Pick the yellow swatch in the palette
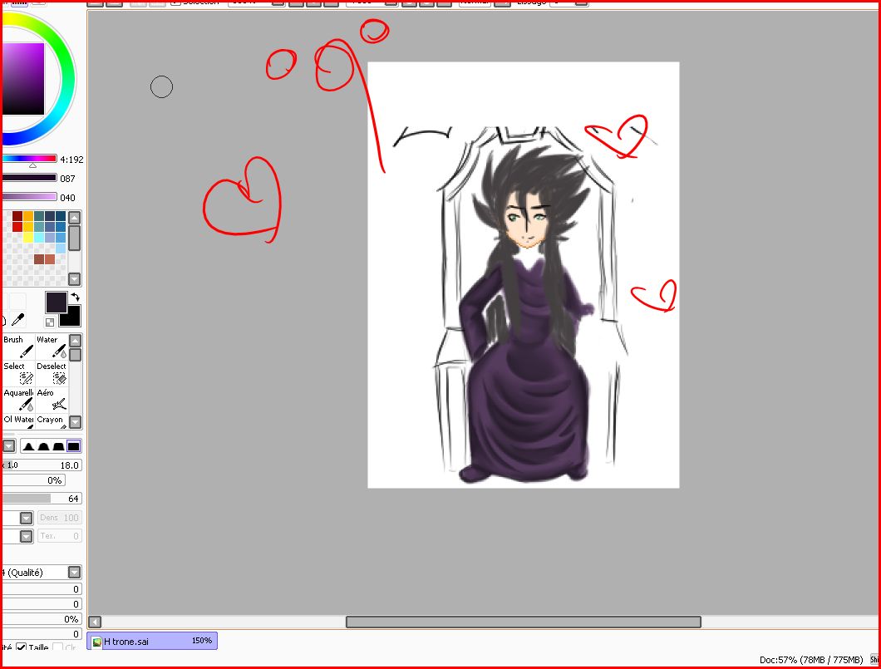881x669 pixels. click(28, 237)
